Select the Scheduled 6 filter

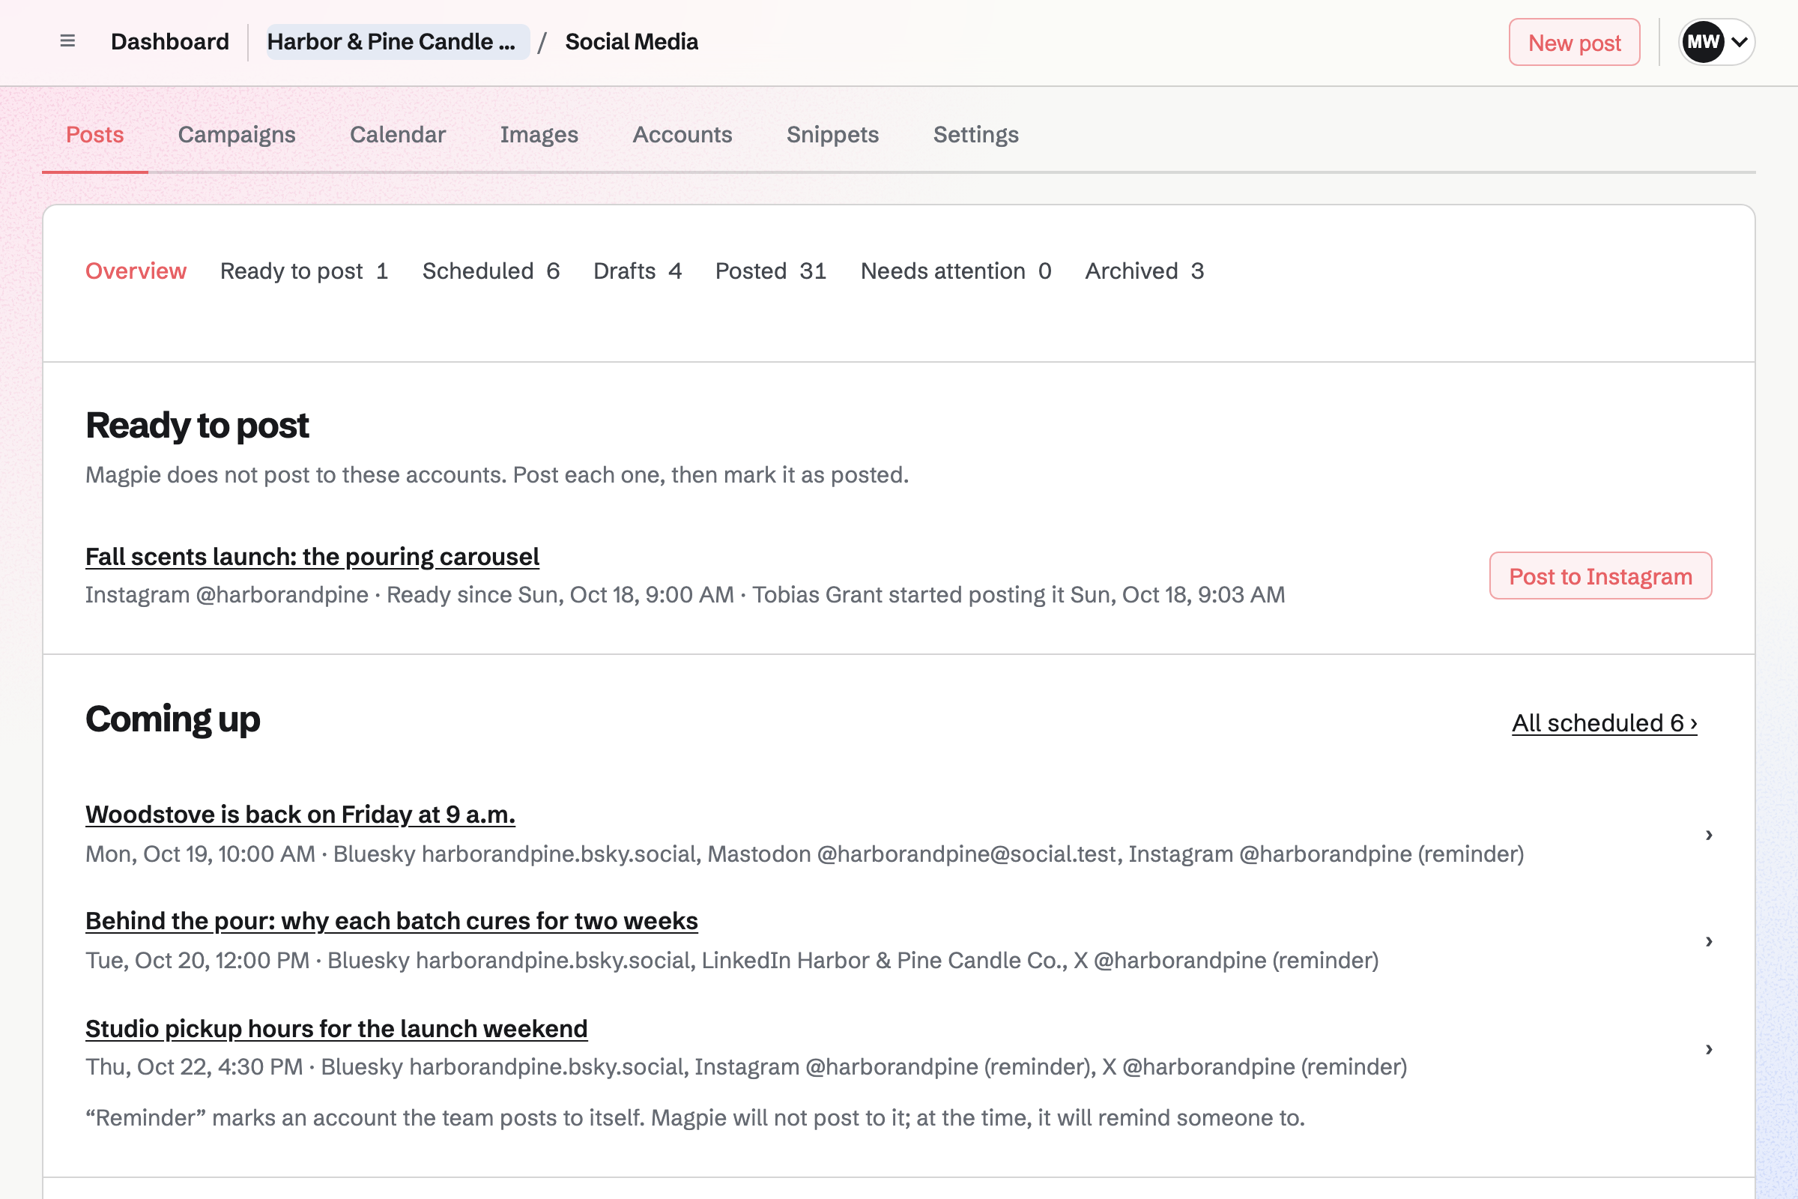click(x=491, y=271)
